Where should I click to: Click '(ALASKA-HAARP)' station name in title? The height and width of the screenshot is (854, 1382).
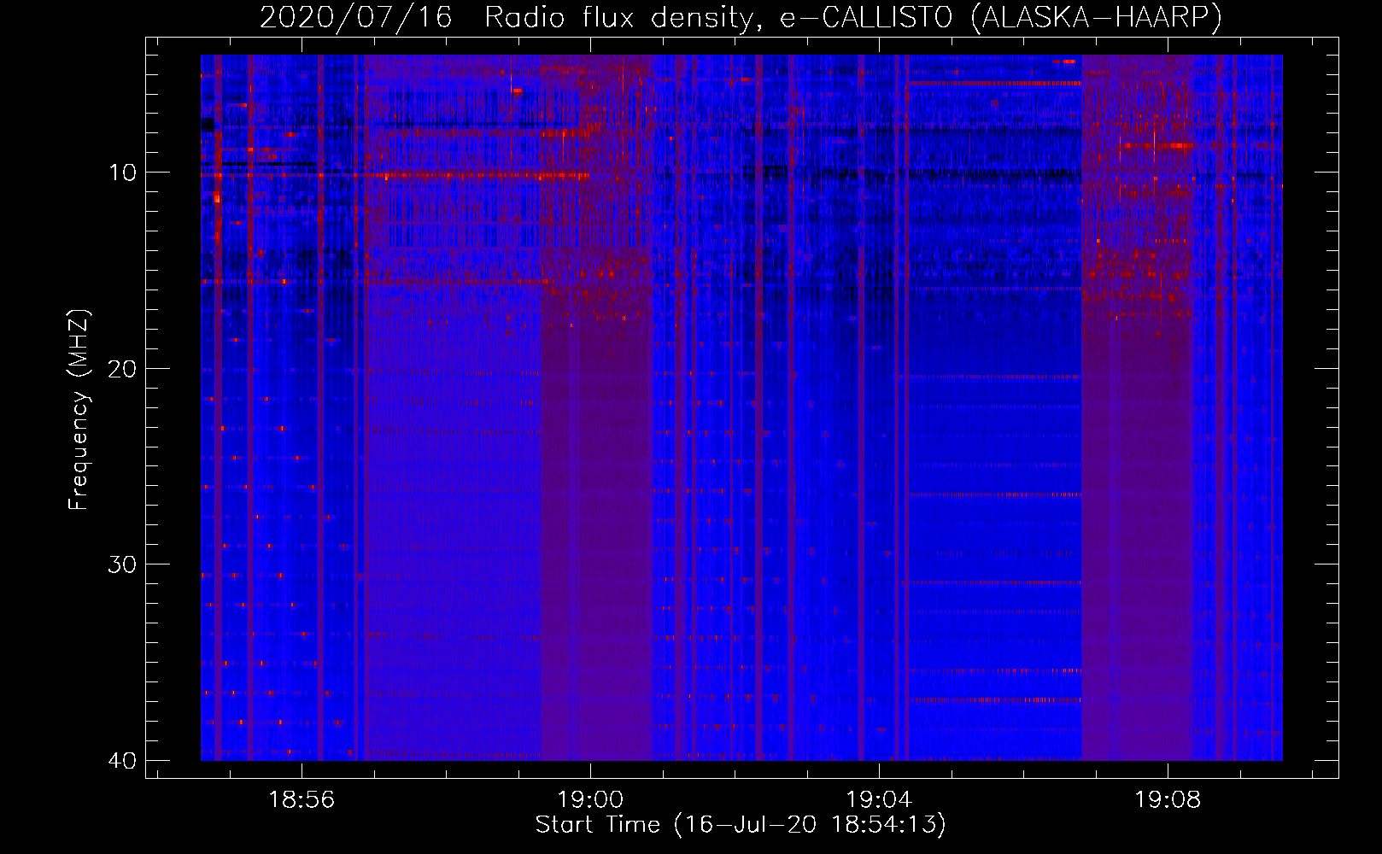click(x=1096, y=17)
